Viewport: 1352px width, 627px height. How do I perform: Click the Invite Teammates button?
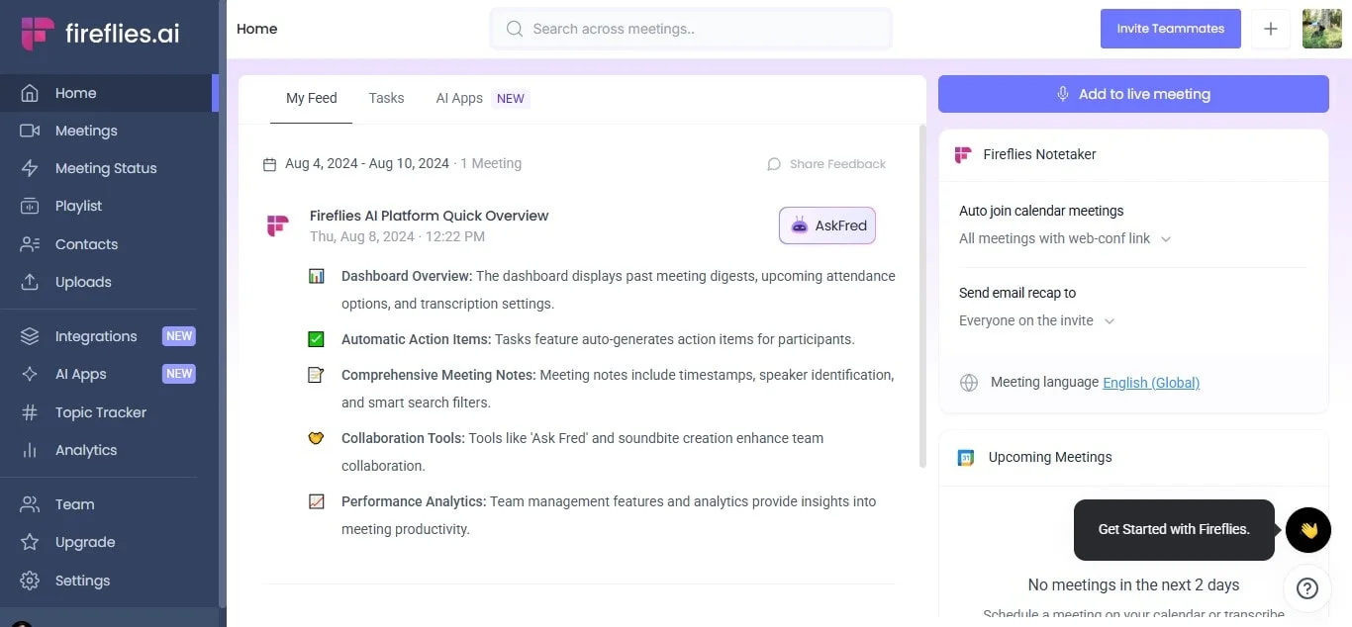click(x=1170, y=29)
